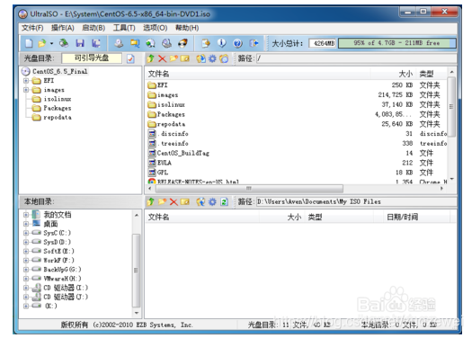Click New folder icon in disc toolbar

(174, 58)
